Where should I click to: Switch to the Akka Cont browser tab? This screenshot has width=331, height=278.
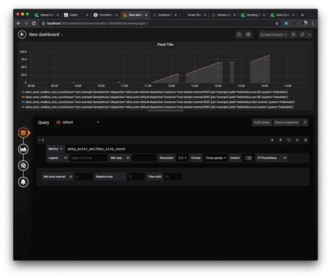pyautogui.click(x=282, y=15)
